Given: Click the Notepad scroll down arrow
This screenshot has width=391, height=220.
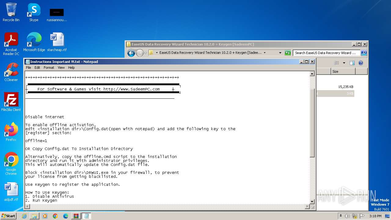Looking at the screenshot, I should click(x=312, y=202).
